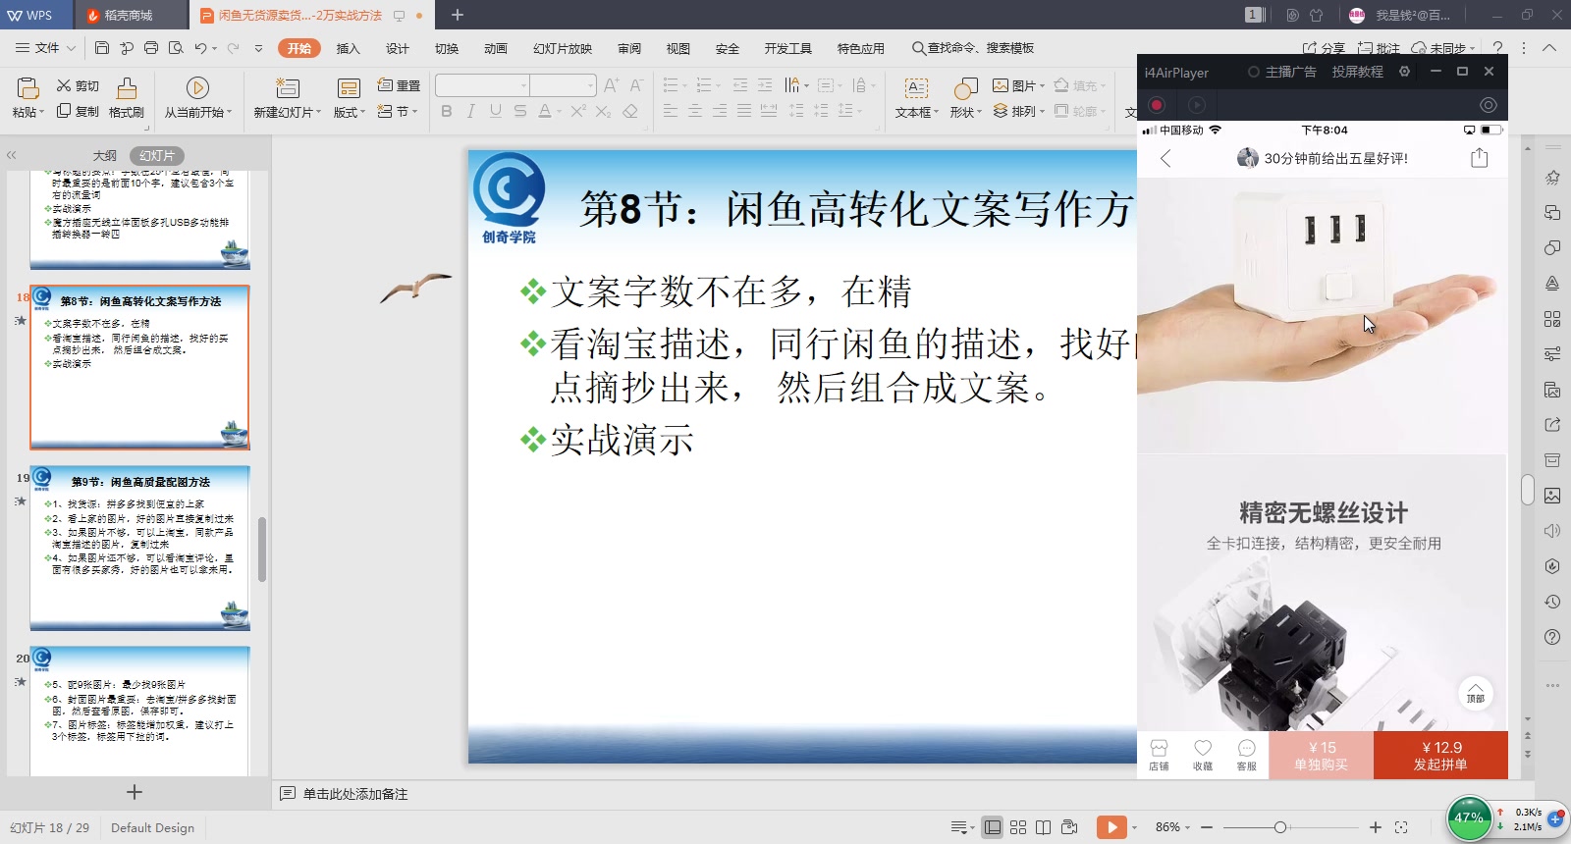Click the Print icon in quick access bar

tap(151, 47)
